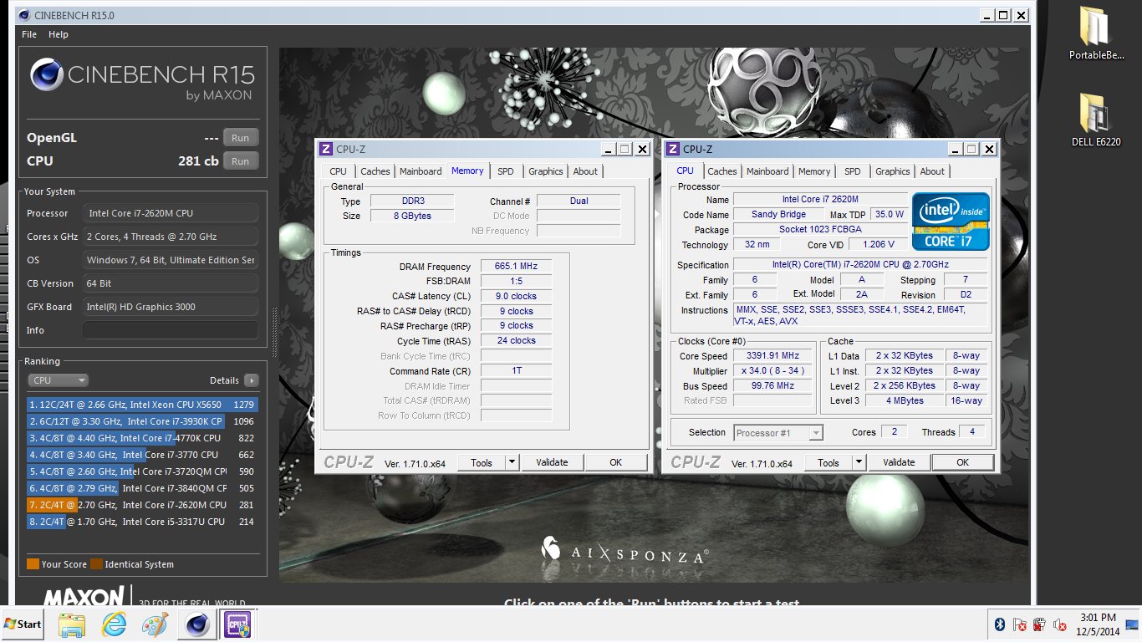Viewport: 1142px width, 642px height.
Task: Open the Start menu
Action: 23,624
